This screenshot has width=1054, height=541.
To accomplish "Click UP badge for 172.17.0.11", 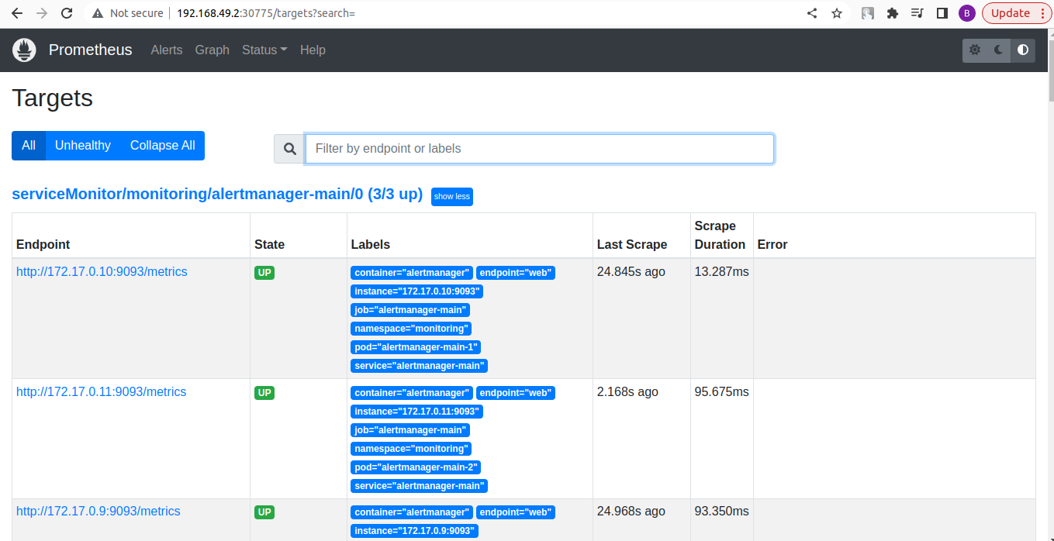I will click(x=264, y=393).
